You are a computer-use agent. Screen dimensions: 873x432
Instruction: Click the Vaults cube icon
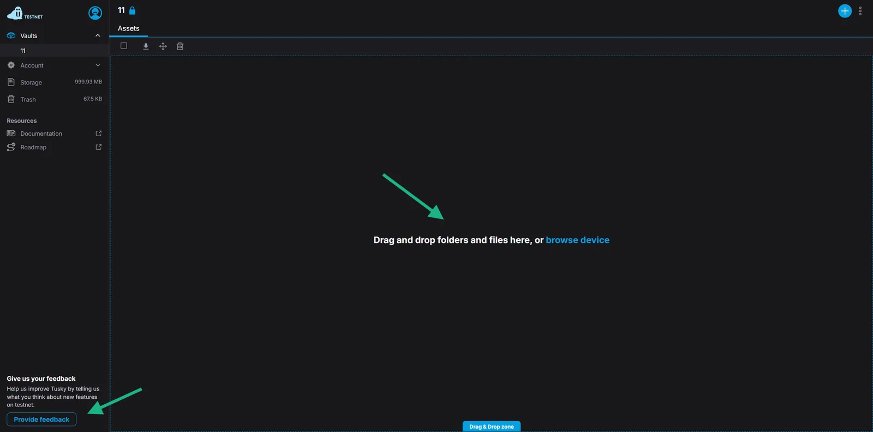point(11,35)
